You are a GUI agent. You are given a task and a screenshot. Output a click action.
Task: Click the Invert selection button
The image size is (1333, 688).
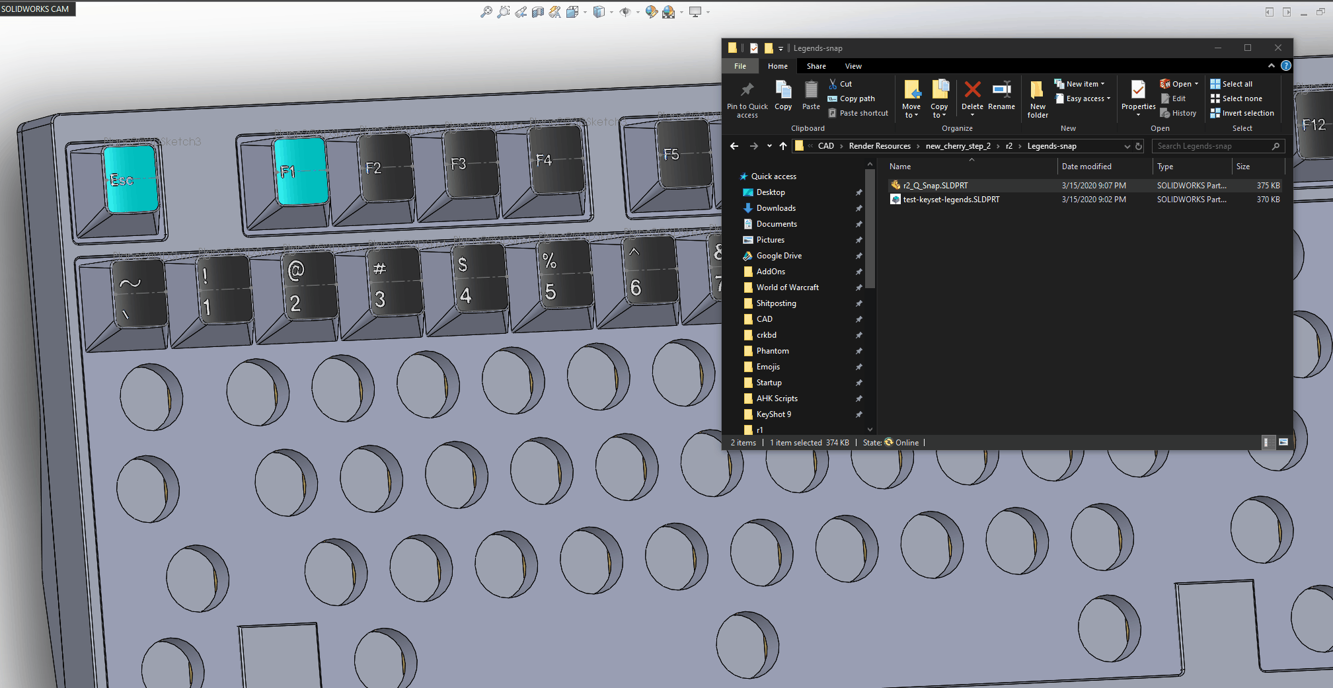(x=1242, y=113)
